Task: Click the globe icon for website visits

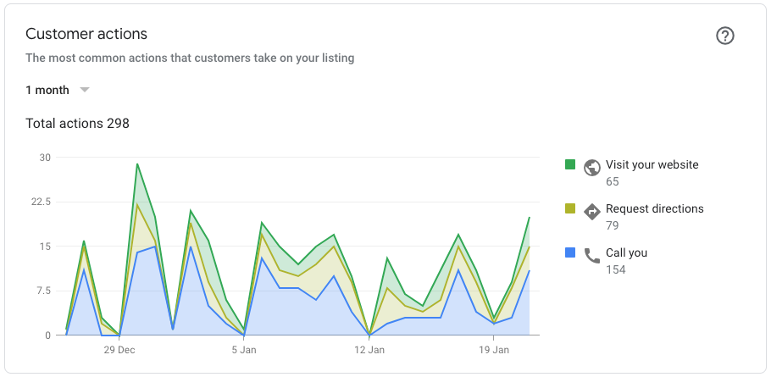Action: point(592,168)
